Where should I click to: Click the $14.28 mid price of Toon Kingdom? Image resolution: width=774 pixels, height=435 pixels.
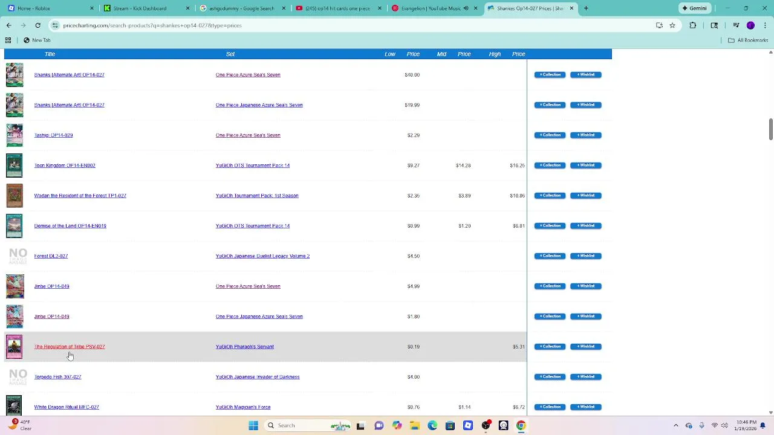(x=463, y=166)
